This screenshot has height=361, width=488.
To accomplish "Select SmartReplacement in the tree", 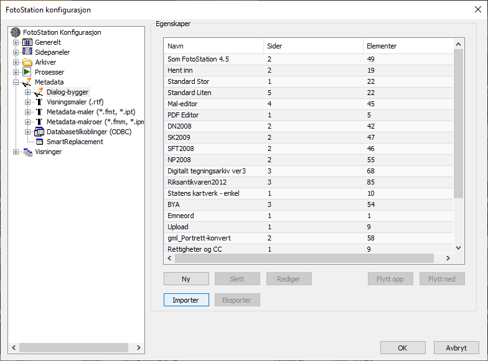I will pyautogui.click(x=75, y=142).
